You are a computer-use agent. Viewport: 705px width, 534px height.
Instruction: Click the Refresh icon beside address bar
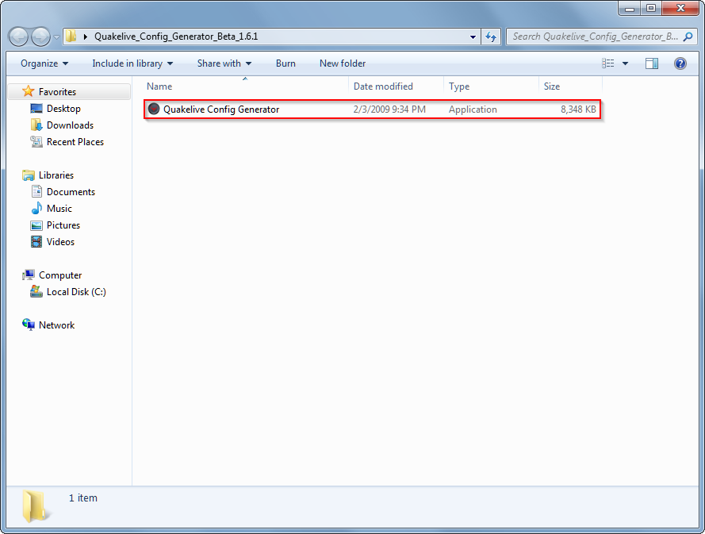(491, 36)
